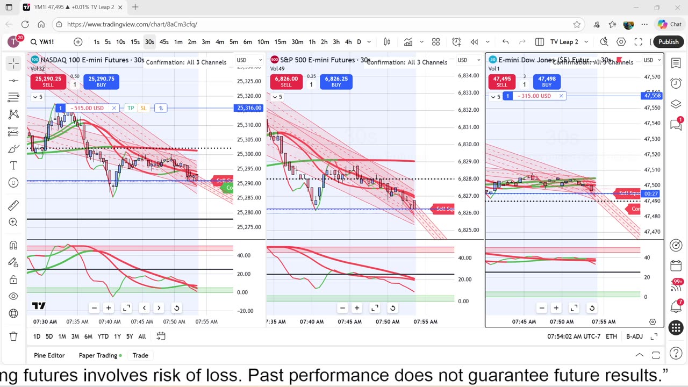The height and width of the screenshot is (387, 688).
Task: Open the symbol search YM1!
Action: tap(42, 42)
